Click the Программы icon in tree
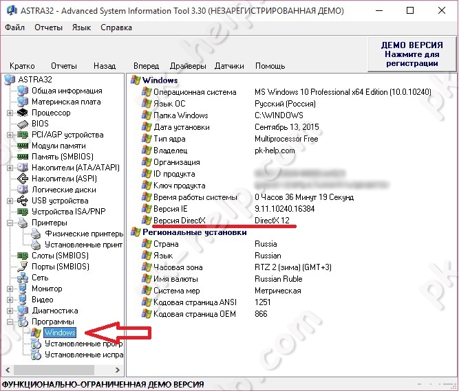This screenshot has height=391, width=459. (23, 322)
